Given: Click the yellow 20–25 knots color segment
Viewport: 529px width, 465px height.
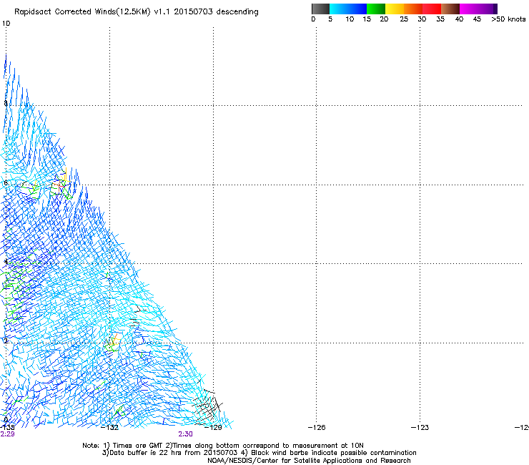Looking at the screenshot, I should point(395,9).
